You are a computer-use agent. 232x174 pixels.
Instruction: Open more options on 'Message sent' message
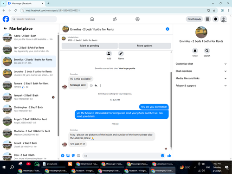click(x=101, y=85)
